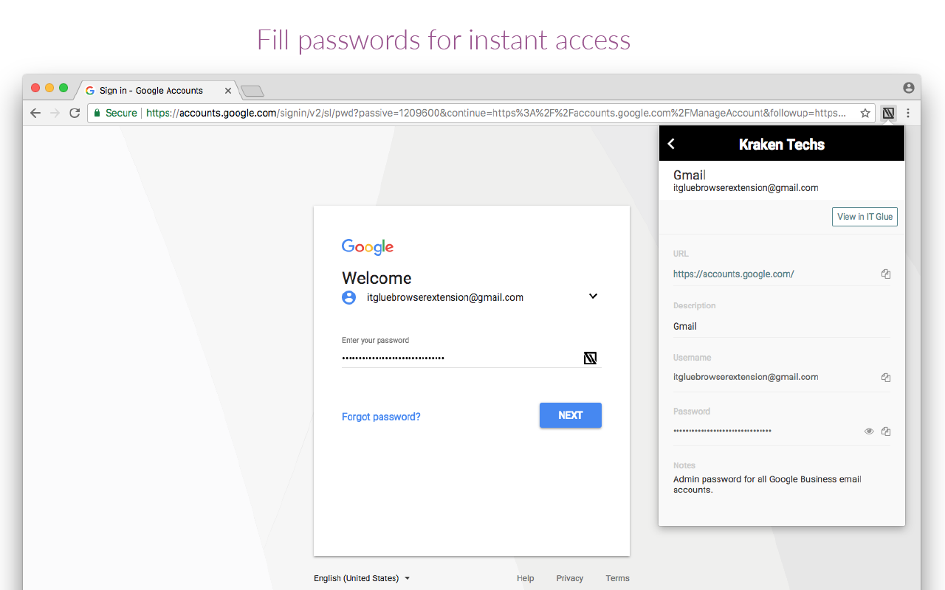The height and width of the screenshot is (590, 945).
Task: Open the IT Glue extension from the toolbar
Action: click(888, 113)
